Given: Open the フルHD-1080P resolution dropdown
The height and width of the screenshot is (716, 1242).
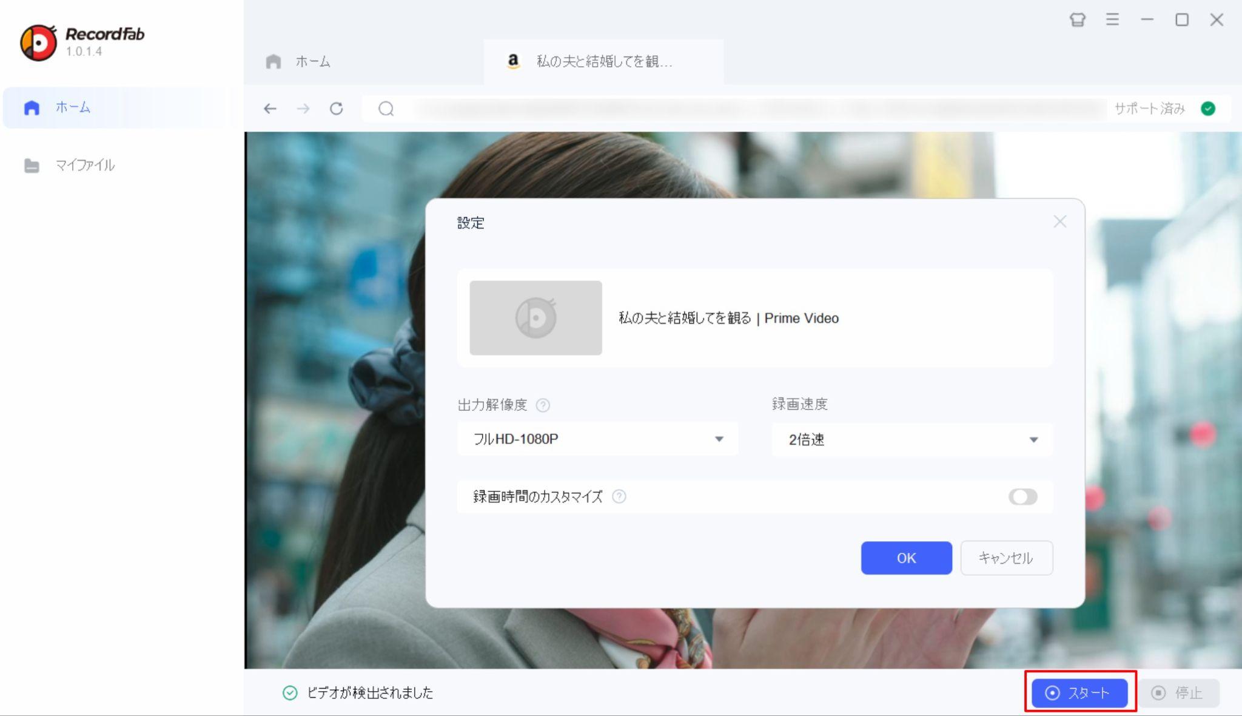Looking at the screenshot, I should tap(598, 439).
